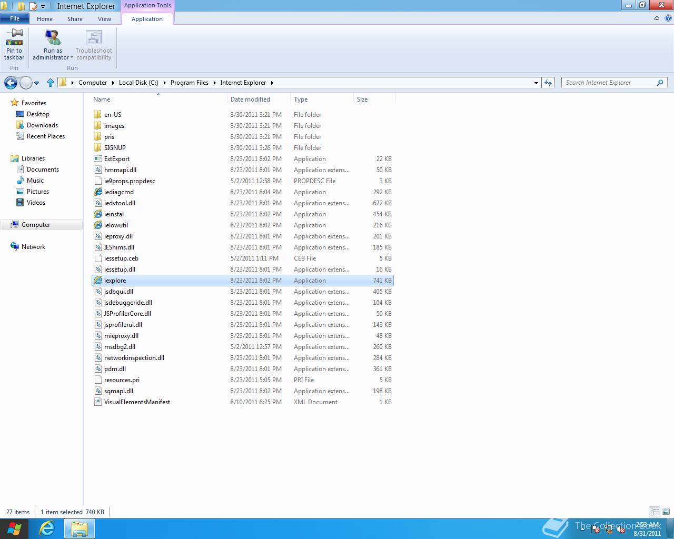Image resolution: width=674 pixels, height=539 pixels.
Task: Select Videos library
Action: 36,203
